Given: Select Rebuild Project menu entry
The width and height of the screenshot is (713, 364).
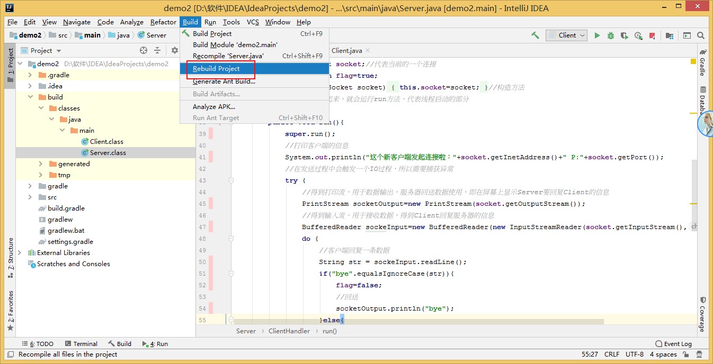Looking at the screenshot, I should (x=254, y=68).
